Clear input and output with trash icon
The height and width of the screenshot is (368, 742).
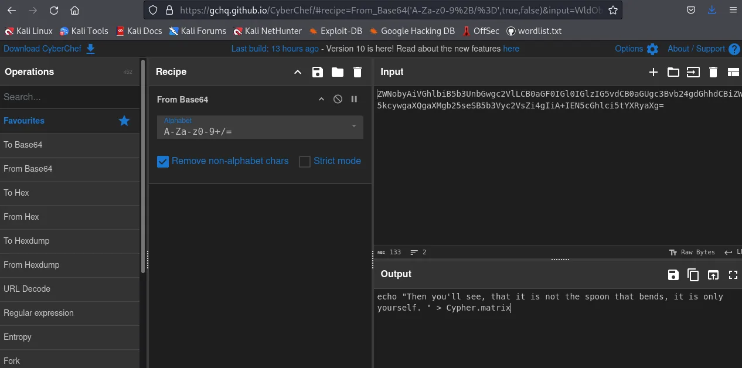(713, 72)
